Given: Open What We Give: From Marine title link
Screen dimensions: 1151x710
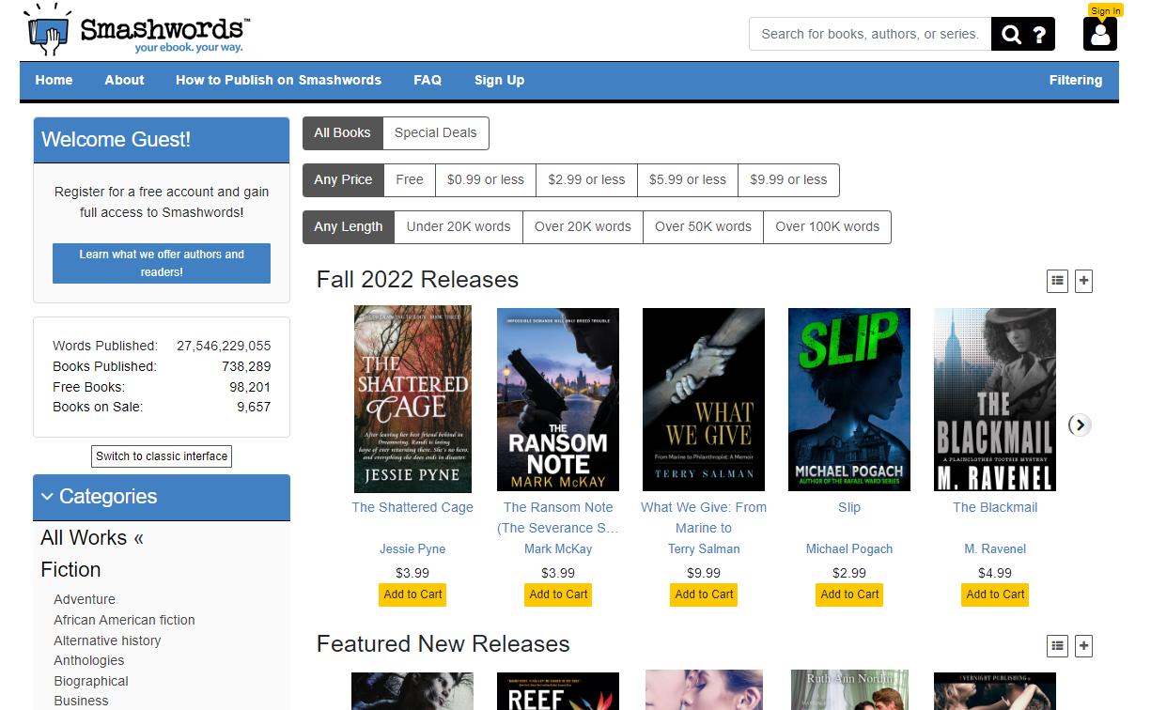Looking at the screenshot, I should (x=704, y=517).
